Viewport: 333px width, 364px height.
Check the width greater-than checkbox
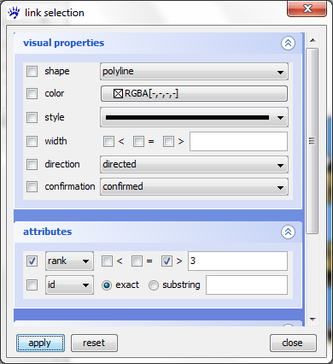click(x=168, y=141)
